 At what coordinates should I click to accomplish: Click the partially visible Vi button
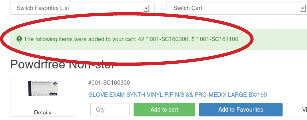297,109
